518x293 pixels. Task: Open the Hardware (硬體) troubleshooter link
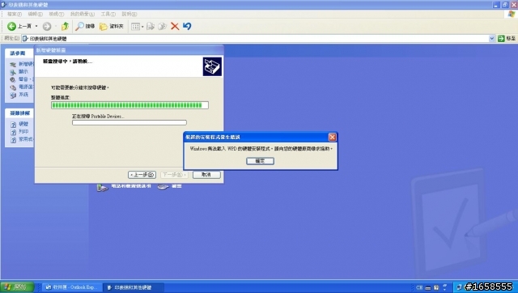(23, 124)
